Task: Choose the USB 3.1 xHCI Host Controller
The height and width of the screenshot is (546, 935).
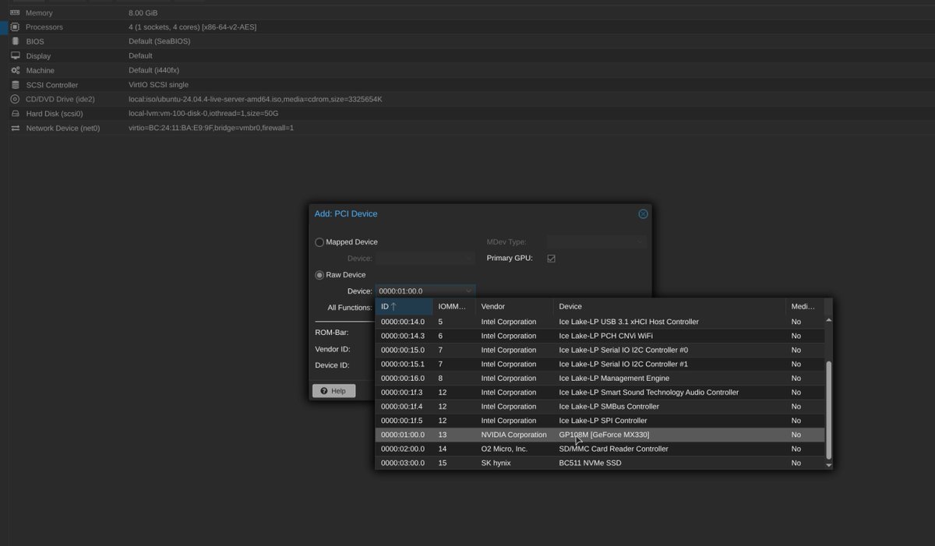Action: [600, 322]
